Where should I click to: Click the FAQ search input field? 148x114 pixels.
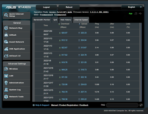tap(122, 105)
